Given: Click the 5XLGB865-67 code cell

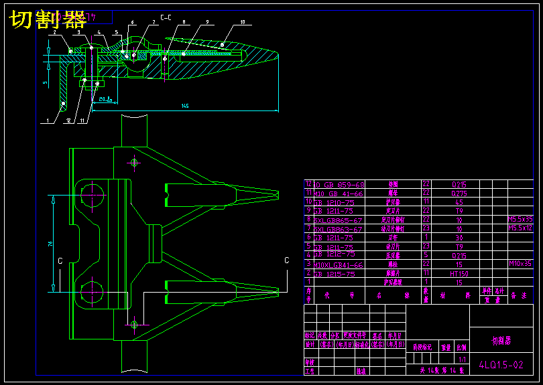Looking at the screenshot, I should click(x=338, y=220).
